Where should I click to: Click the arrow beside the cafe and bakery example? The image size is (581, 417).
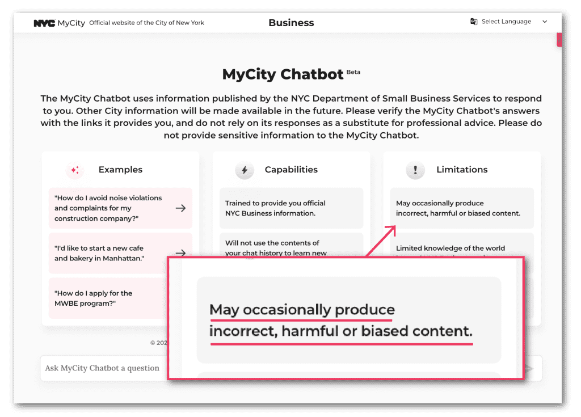(181, 254)
